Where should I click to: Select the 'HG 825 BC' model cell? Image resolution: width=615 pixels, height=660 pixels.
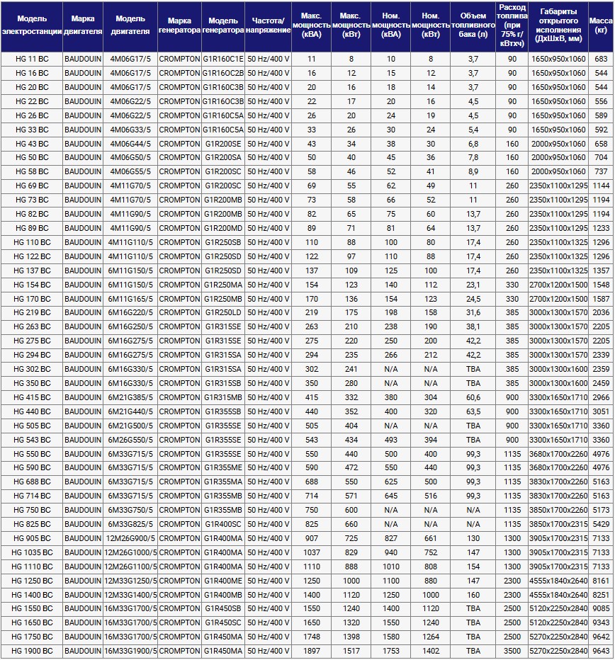click(32, 524)
